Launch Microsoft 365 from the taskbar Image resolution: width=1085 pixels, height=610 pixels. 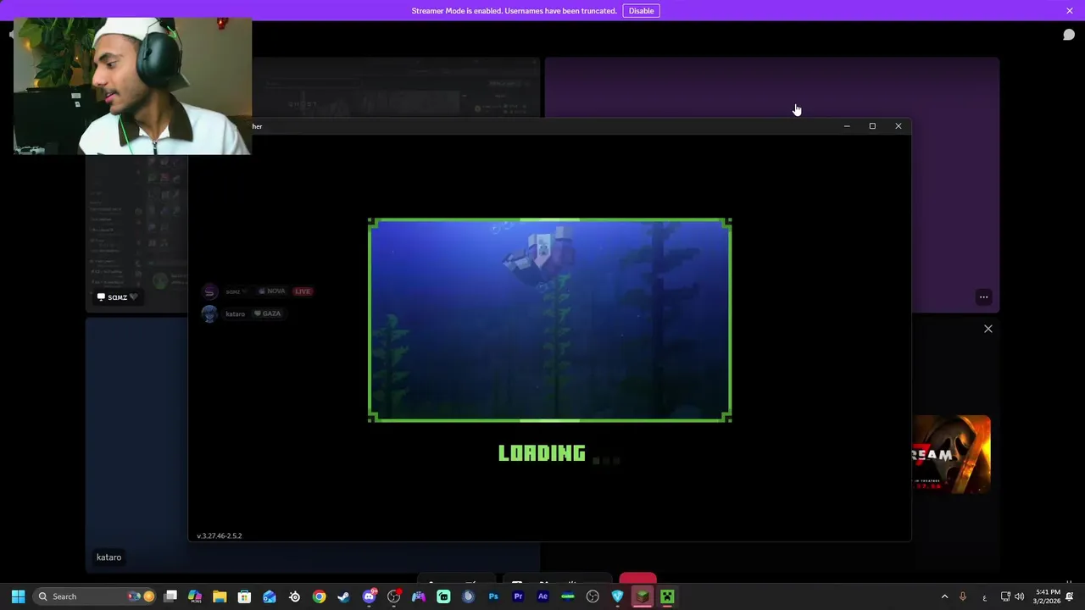click(195, 596)
